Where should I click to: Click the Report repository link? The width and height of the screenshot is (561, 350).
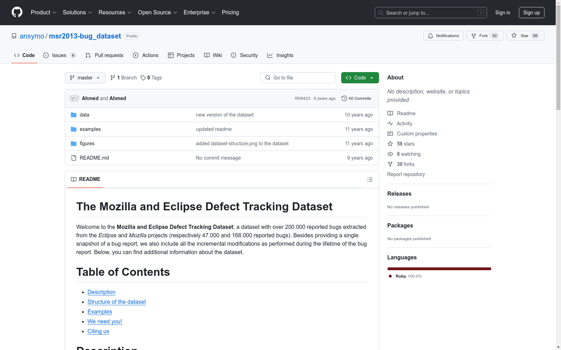406,174
